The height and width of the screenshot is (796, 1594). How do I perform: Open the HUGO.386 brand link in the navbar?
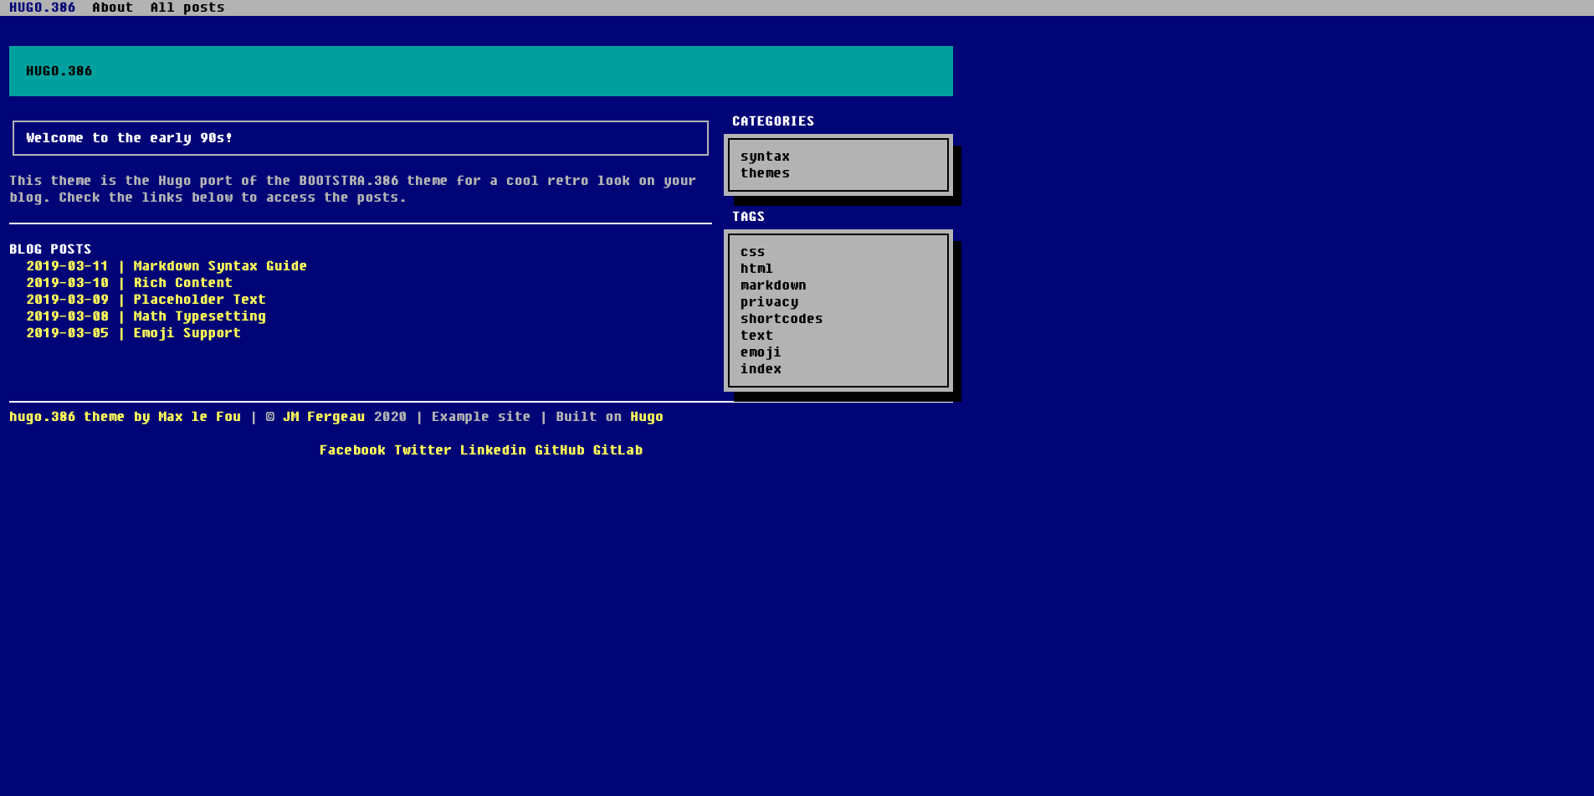(42, 8)
